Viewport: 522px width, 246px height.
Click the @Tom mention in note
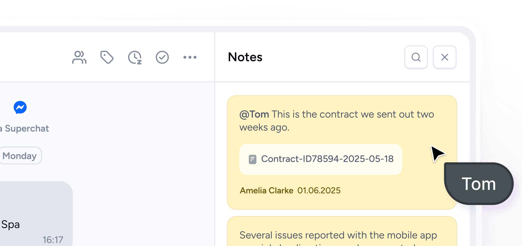pos(254,114)
